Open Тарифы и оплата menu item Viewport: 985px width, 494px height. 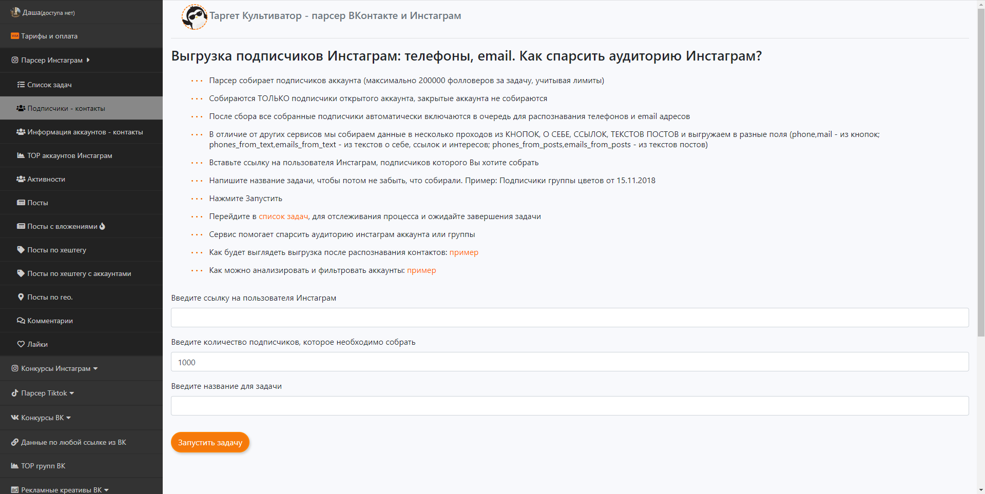coord(81,36)
